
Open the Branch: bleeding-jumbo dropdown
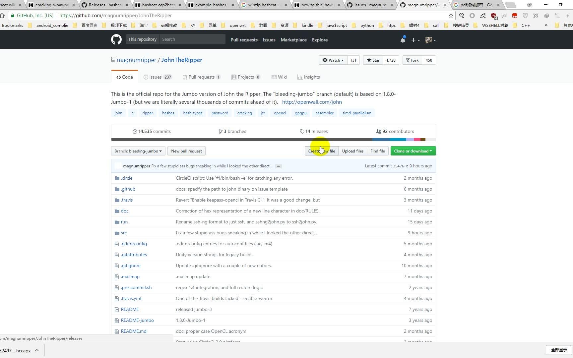click(138, 151)
